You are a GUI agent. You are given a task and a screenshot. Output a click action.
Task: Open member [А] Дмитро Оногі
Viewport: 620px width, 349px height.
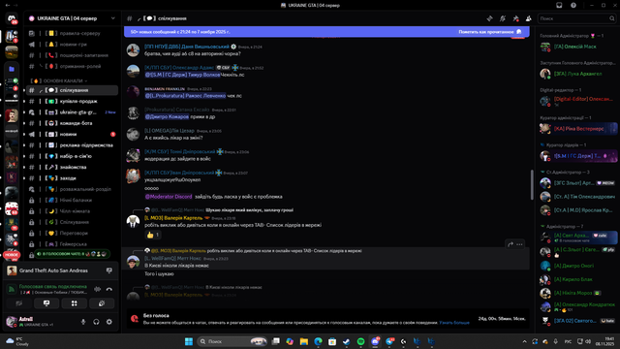(x=578, y=266)
